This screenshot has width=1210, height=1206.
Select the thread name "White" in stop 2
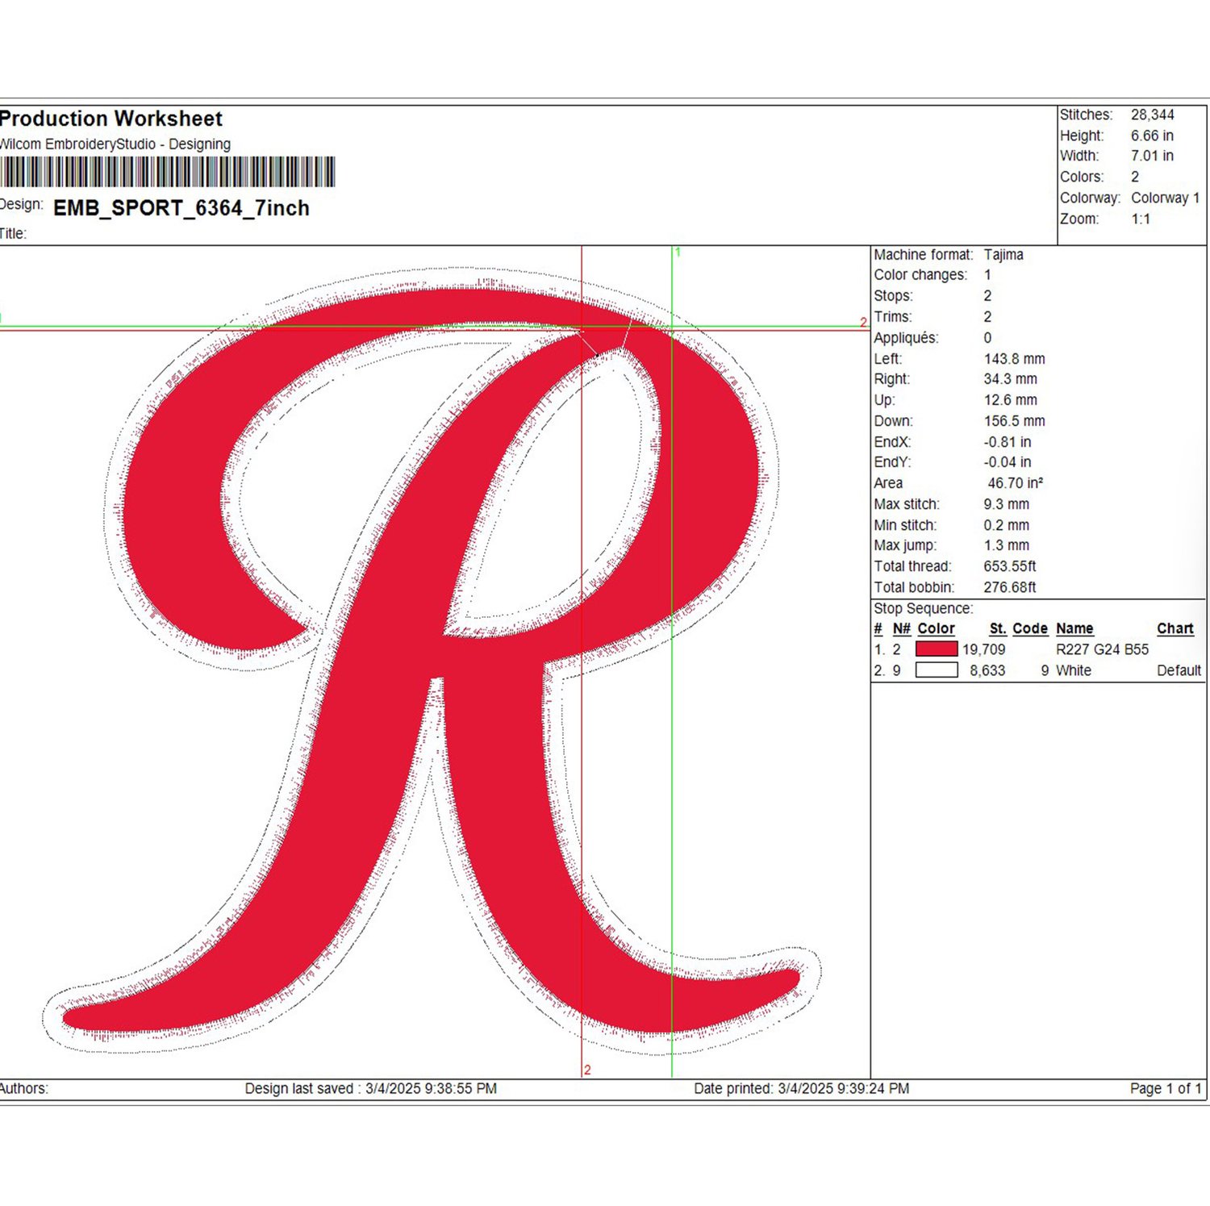click(1074, 670)
